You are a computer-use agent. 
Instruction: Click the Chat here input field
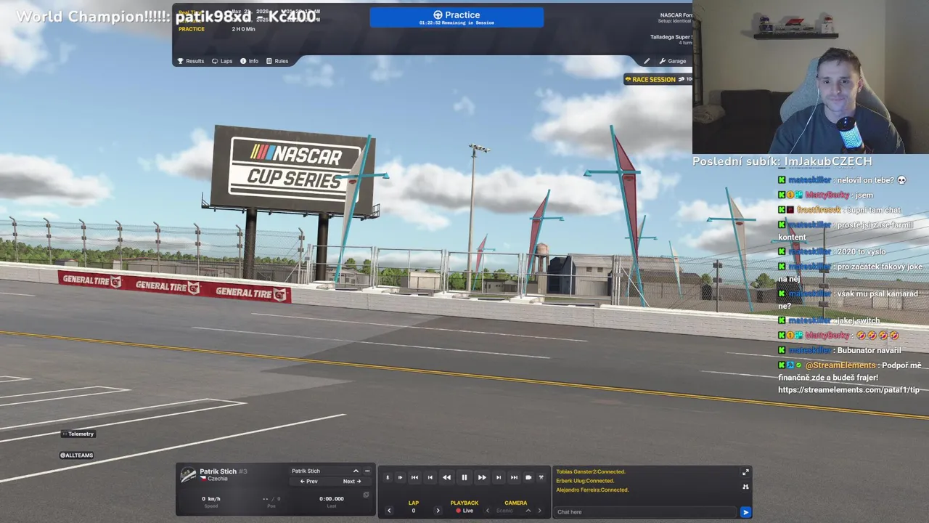[x=646, y=512]
